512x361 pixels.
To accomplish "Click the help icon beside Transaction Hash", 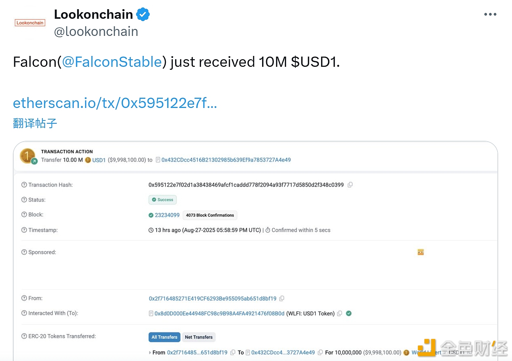I will pos(24,185).
